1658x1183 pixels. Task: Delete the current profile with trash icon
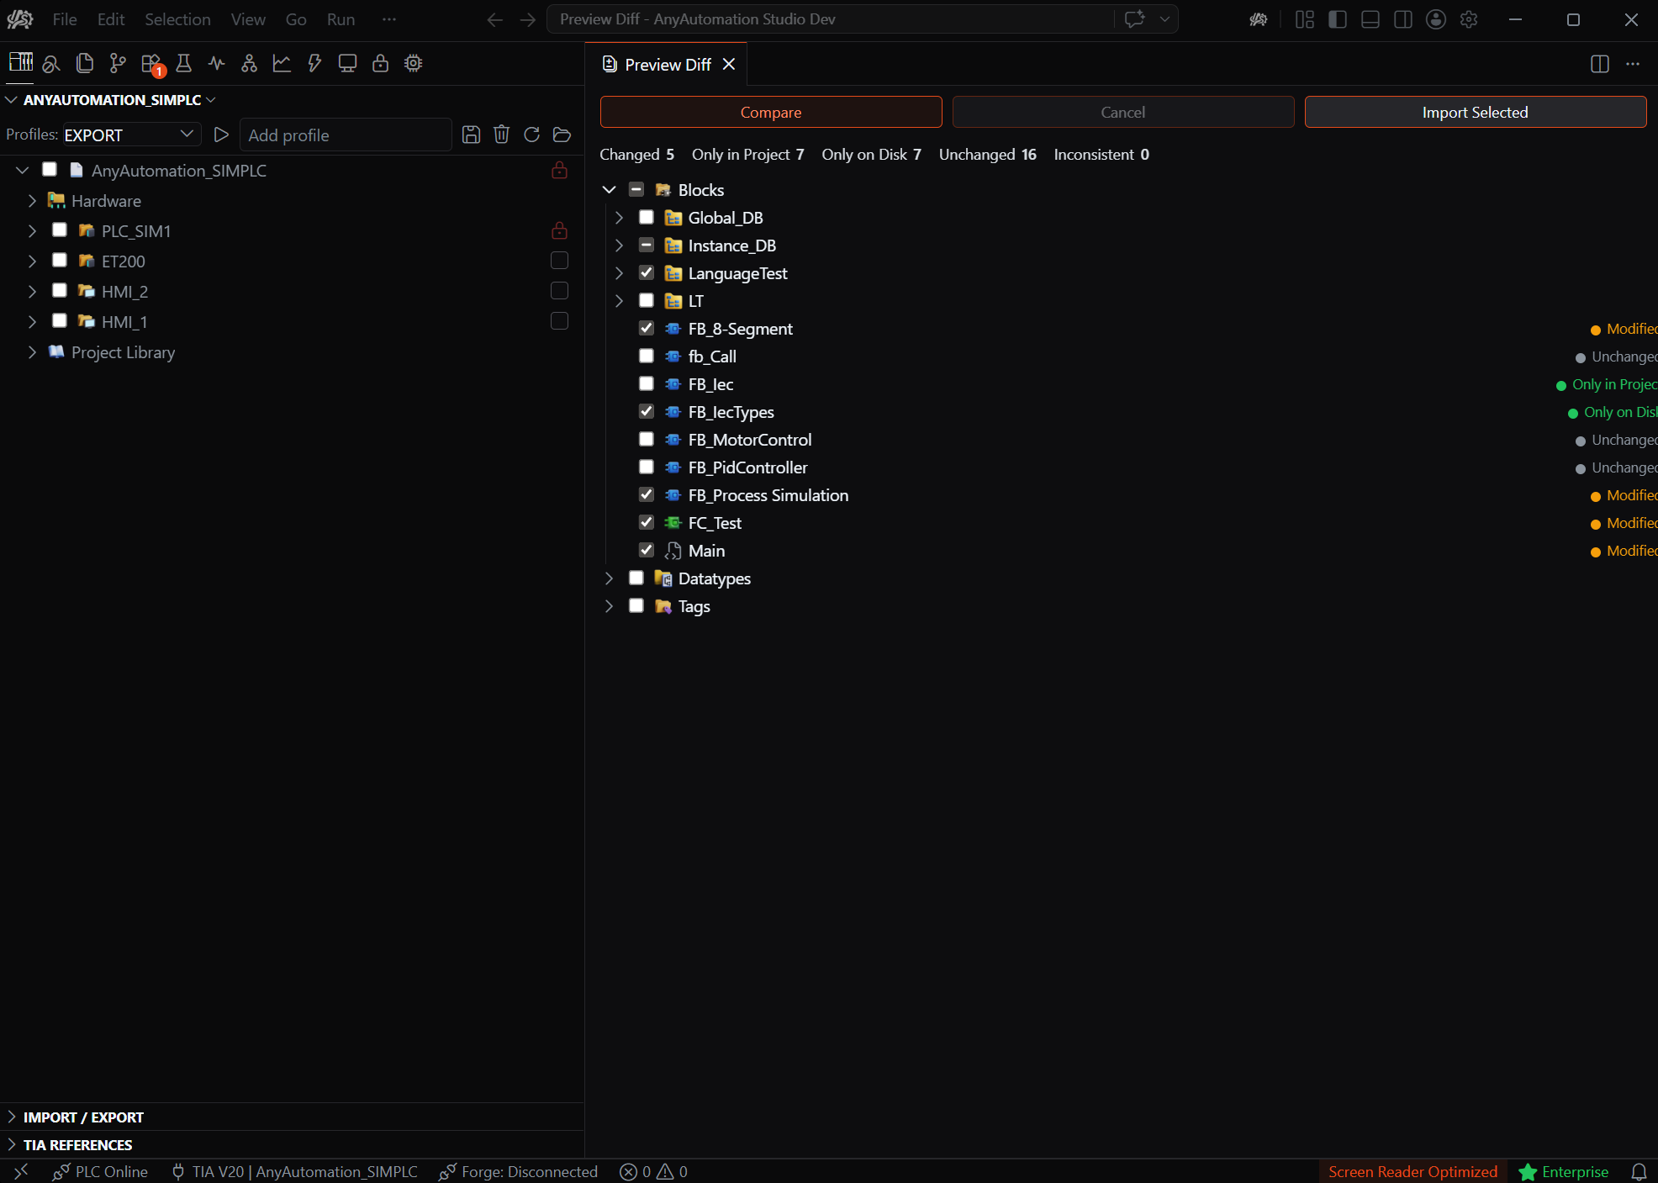[x=502, y=135]
